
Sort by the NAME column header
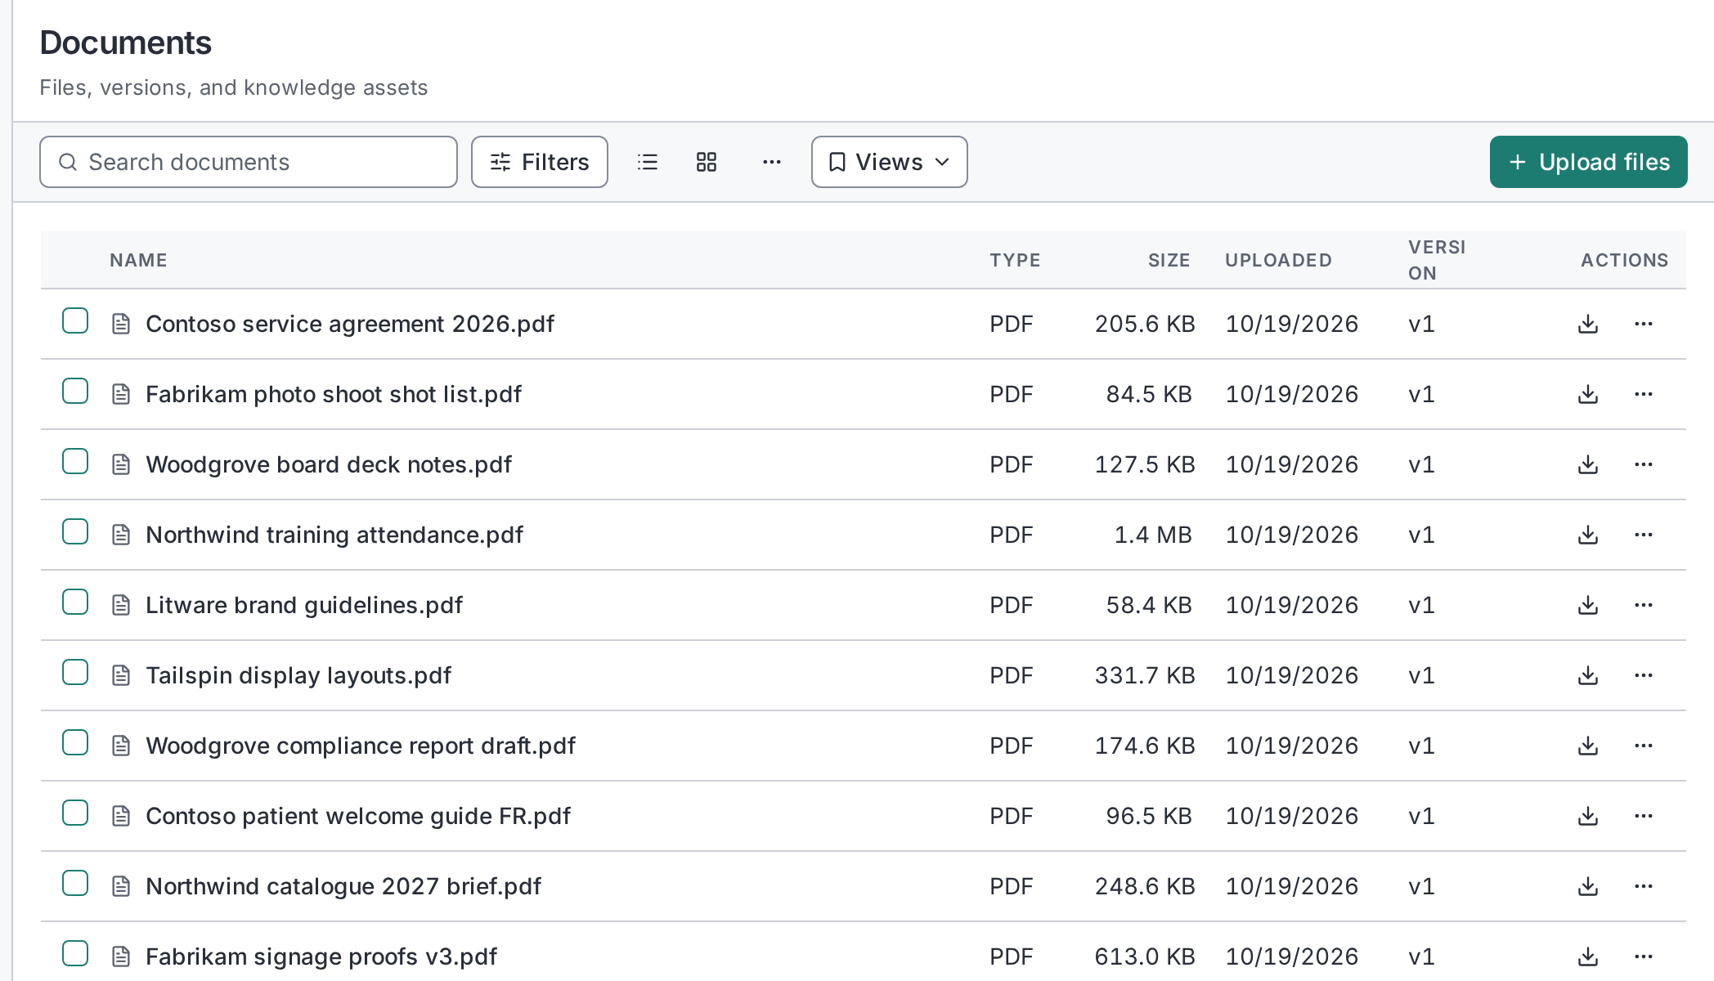coord(138,260)
